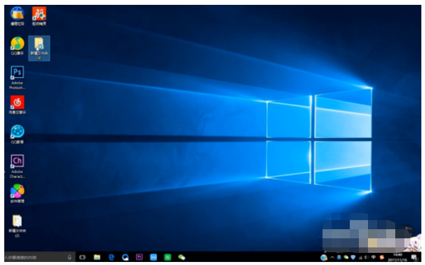Open the Recycle Bin desktop icon
425x265 pixels.
click(18, 13)
